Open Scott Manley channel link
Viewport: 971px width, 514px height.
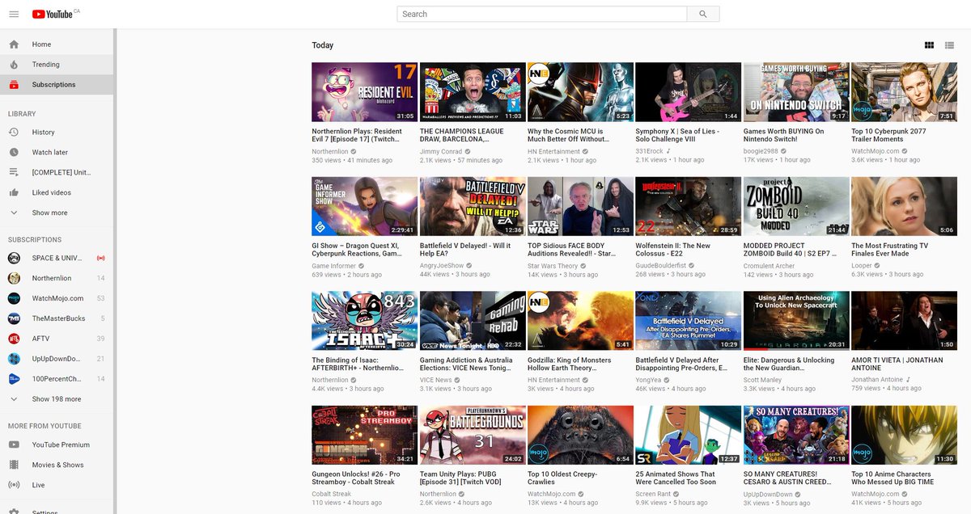[763, 380]
